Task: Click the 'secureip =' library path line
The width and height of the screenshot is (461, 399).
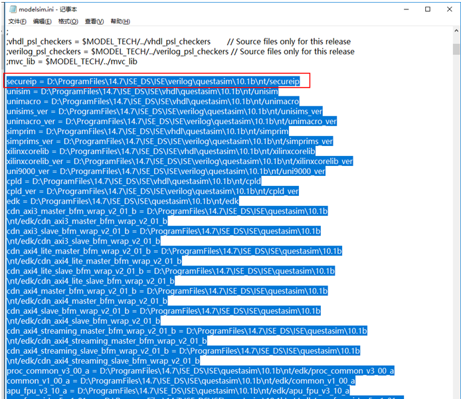Action: pyautogui.click(x=153, y=82)
